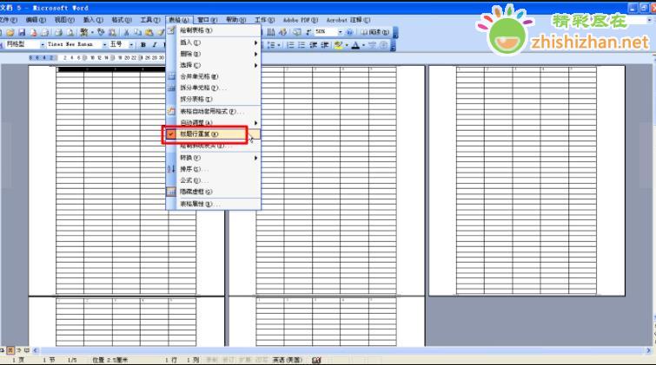Open 表格属性 table properties
Viewport: 656px width, 365px height.
click(214, 204)
